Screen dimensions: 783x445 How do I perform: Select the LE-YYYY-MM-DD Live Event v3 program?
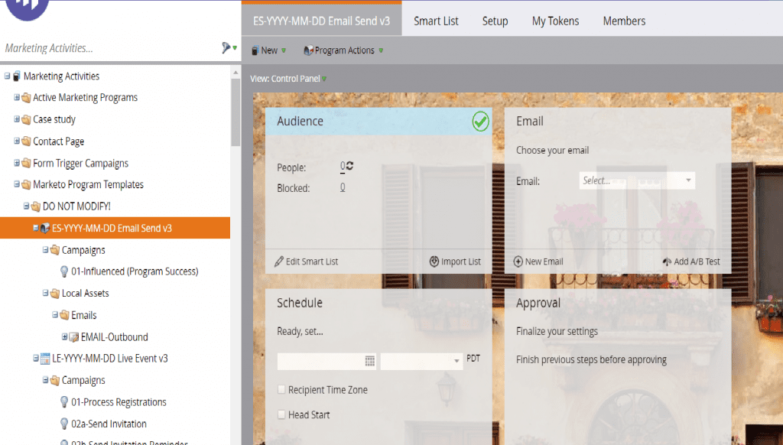pos(110,359)
